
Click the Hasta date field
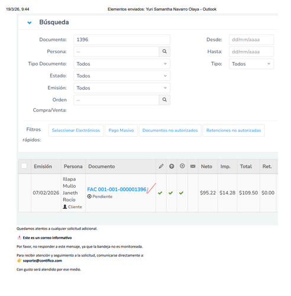(251, 52)
